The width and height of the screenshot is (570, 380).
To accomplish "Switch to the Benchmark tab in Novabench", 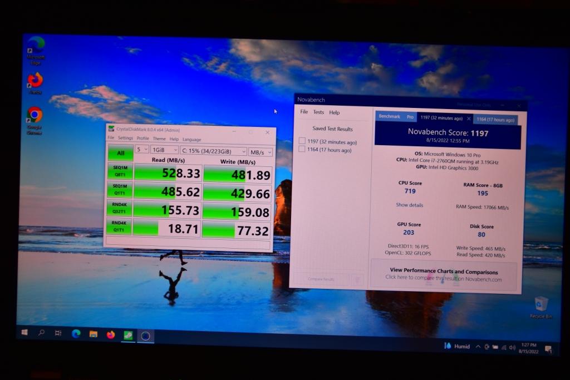I will pos(389,116).
